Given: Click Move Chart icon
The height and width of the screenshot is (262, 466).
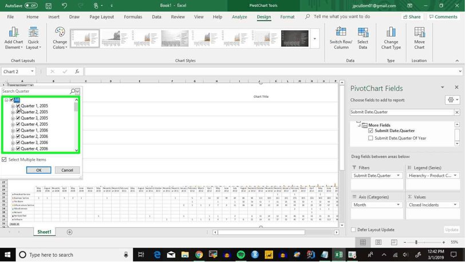Looking at the screenshot, I should [x=419, y=38].
